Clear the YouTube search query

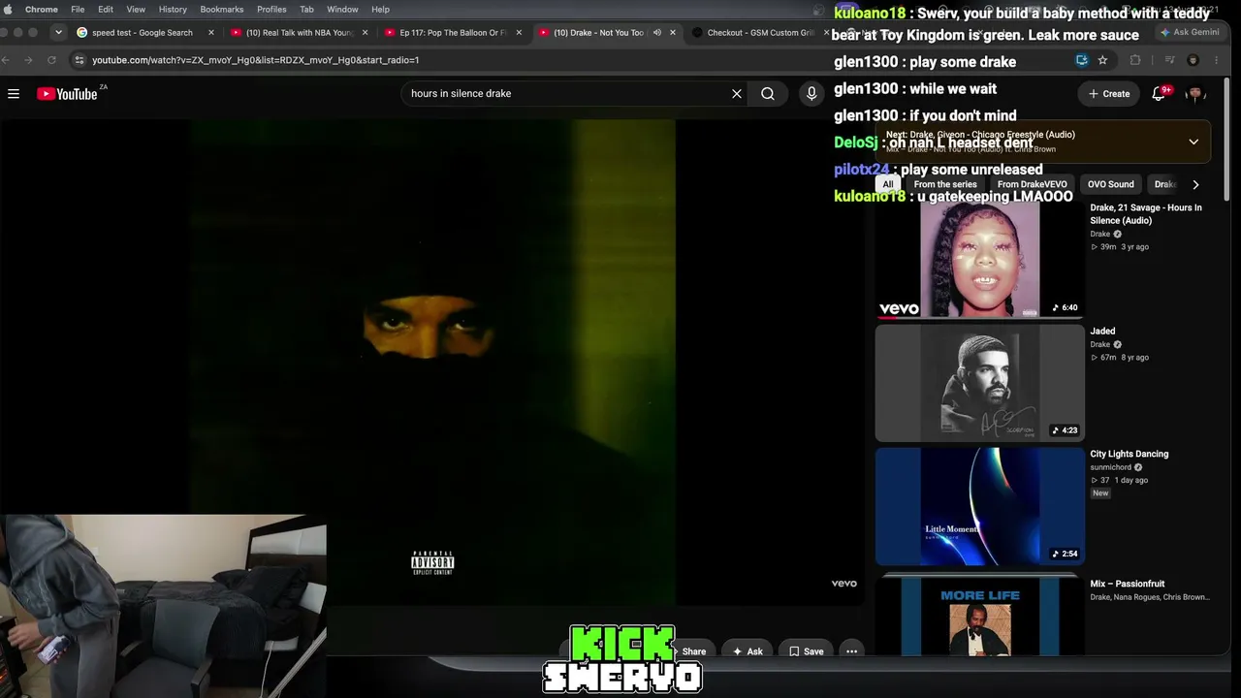(737, 94)
